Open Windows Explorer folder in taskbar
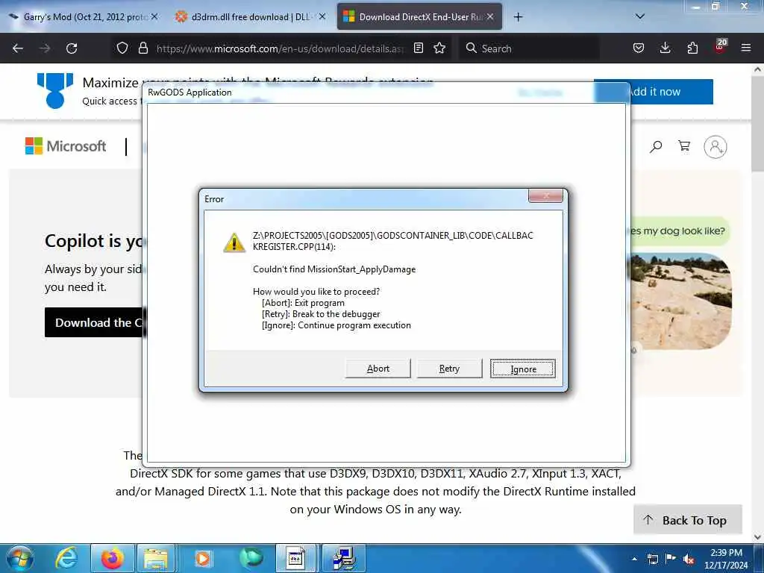764x573 pixels. pos(156,558)
